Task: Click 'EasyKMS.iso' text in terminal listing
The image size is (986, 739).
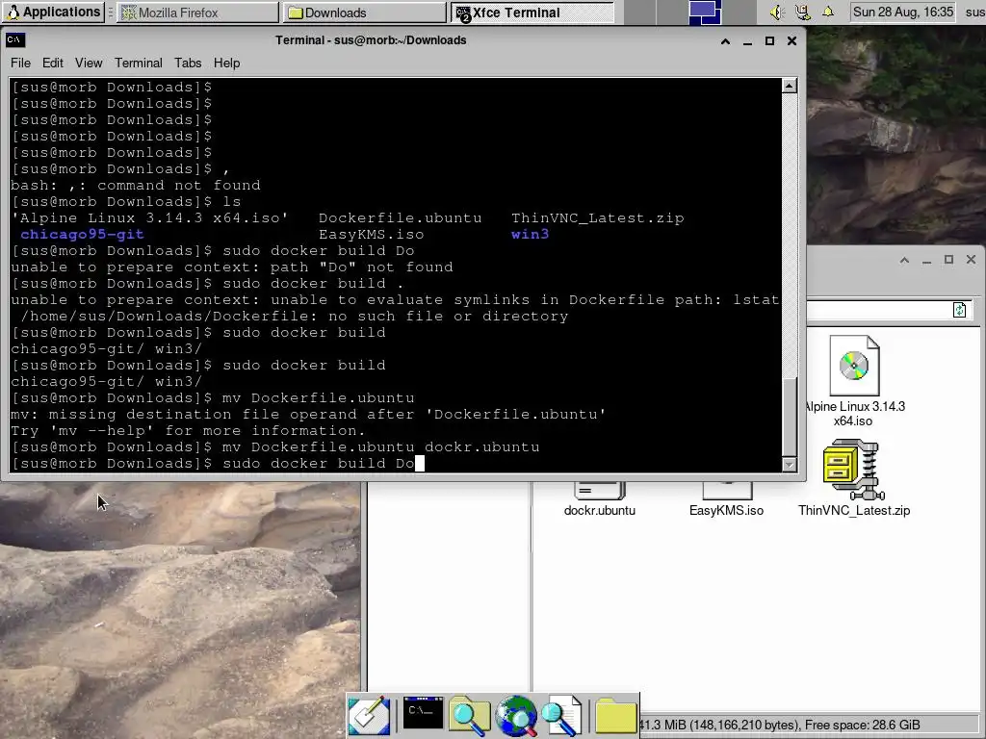Action: point(371,235)
